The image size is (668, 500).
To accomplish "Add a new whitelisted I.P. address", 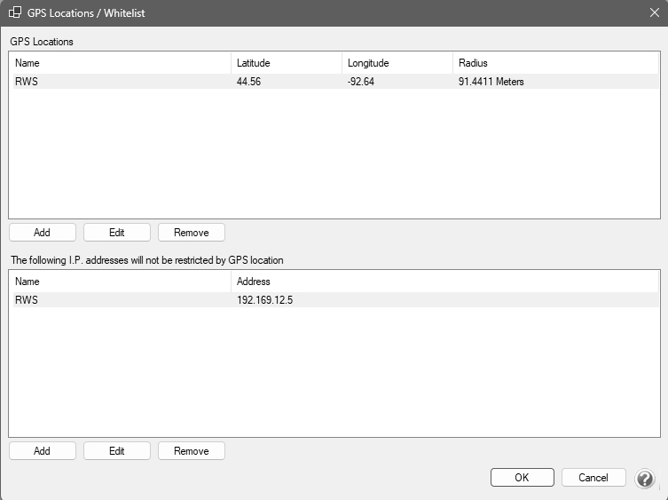I will tap(42, 451).
